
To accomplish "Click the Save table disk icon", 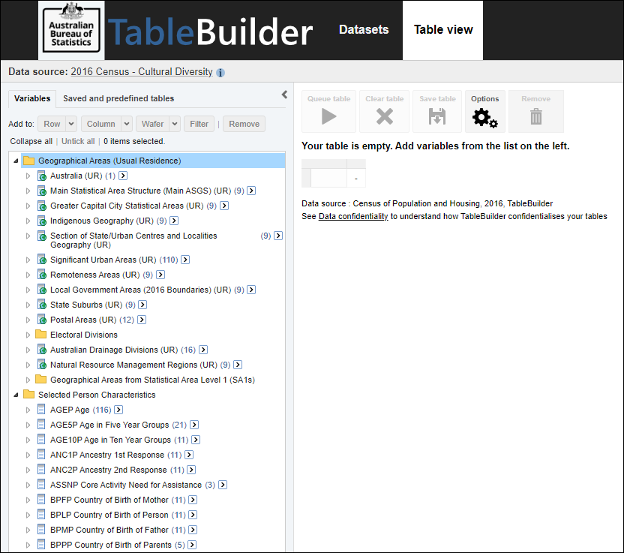I will pos(437,116).
